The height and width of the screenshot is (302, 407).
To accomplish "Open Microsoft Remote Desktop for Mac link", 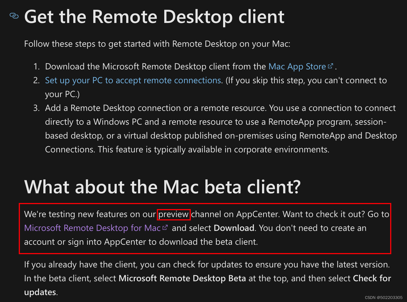I will tap(92, 228).
